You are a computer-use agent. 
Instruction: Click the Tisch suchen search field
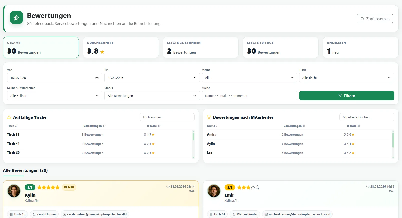(167, 117)
